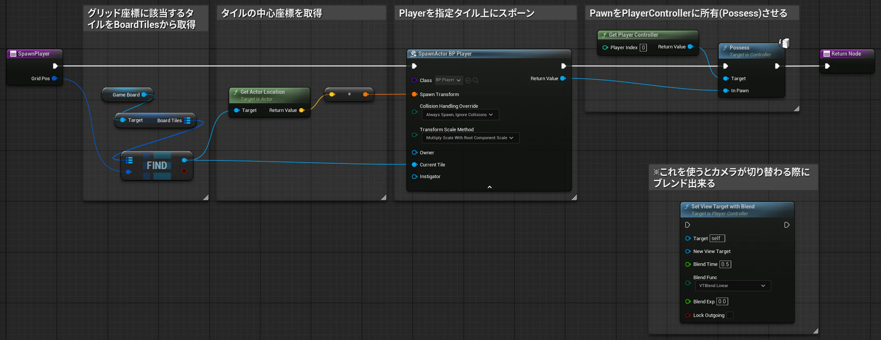Click conversion node orange transform output pin

tap(365, 95)
